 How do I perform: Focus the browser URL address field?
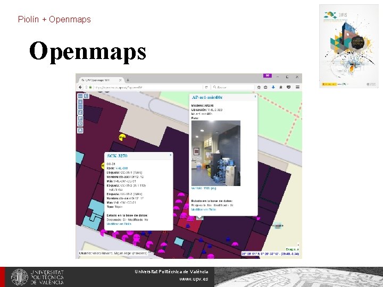pyautogui.click(x=148, y=87)
